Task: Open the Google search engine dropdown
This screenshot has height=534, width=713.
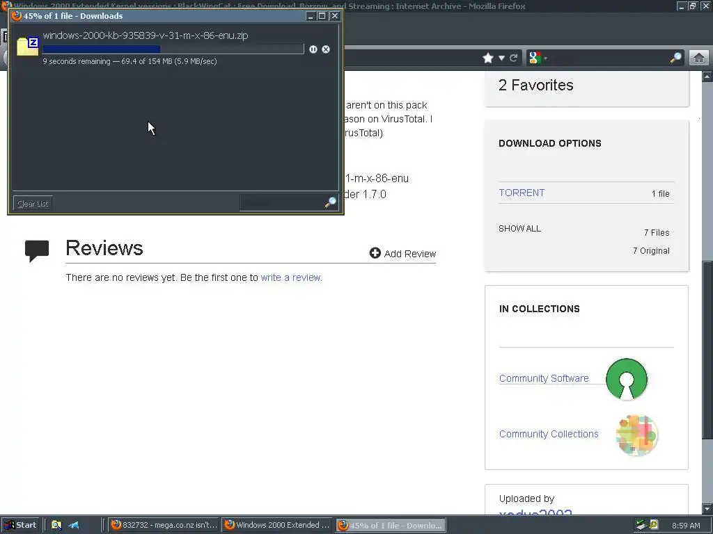Action: coord(538,58)
